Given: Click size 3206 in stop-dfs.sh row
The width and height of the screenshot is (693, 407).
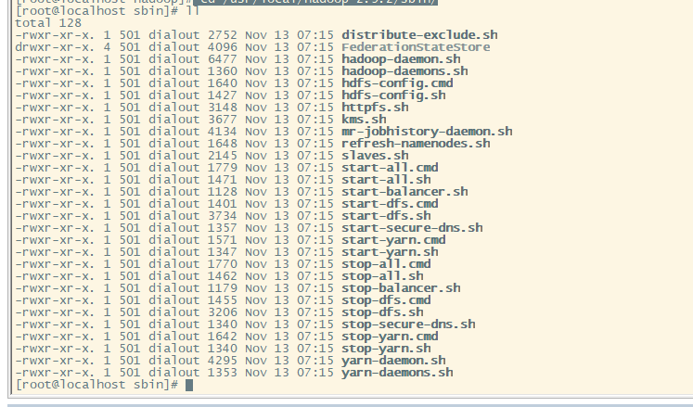Looking at the screenshot, I should (223, 312).
